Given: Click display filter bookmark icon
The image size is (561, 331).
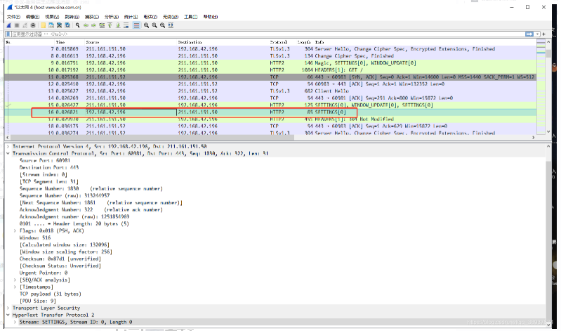Looking at the screenshot, I should [8, 34].
